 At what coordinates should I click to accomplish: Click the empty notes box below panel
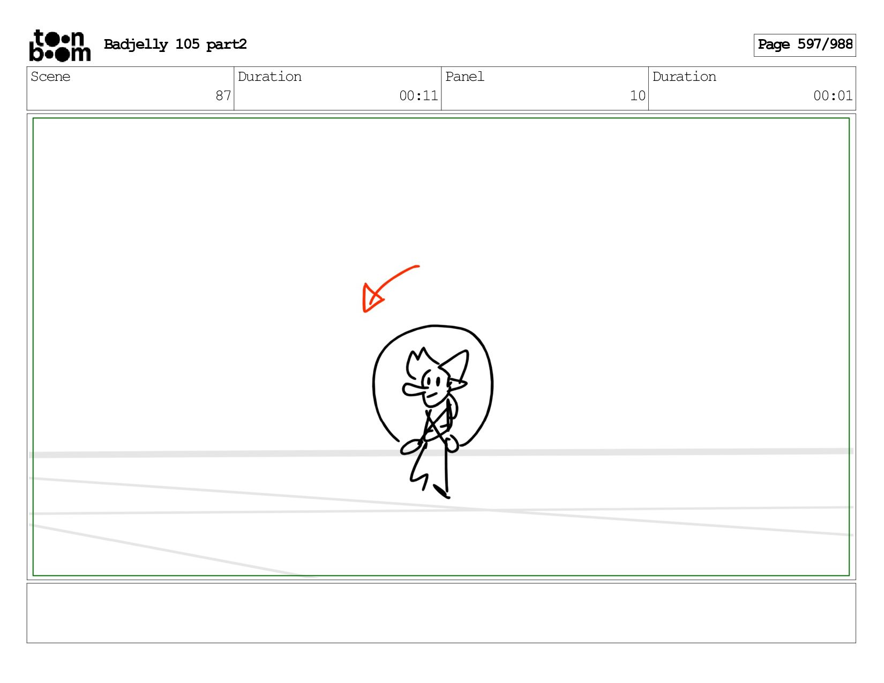pos(441,613)
